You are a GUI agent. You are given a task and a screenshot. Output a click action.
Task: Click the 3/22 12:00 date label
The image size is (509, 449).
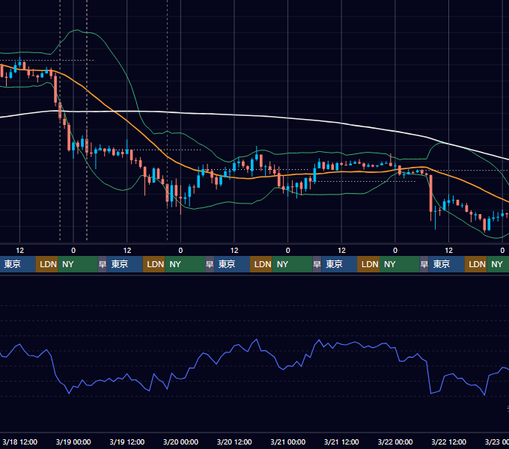(448, 442)
